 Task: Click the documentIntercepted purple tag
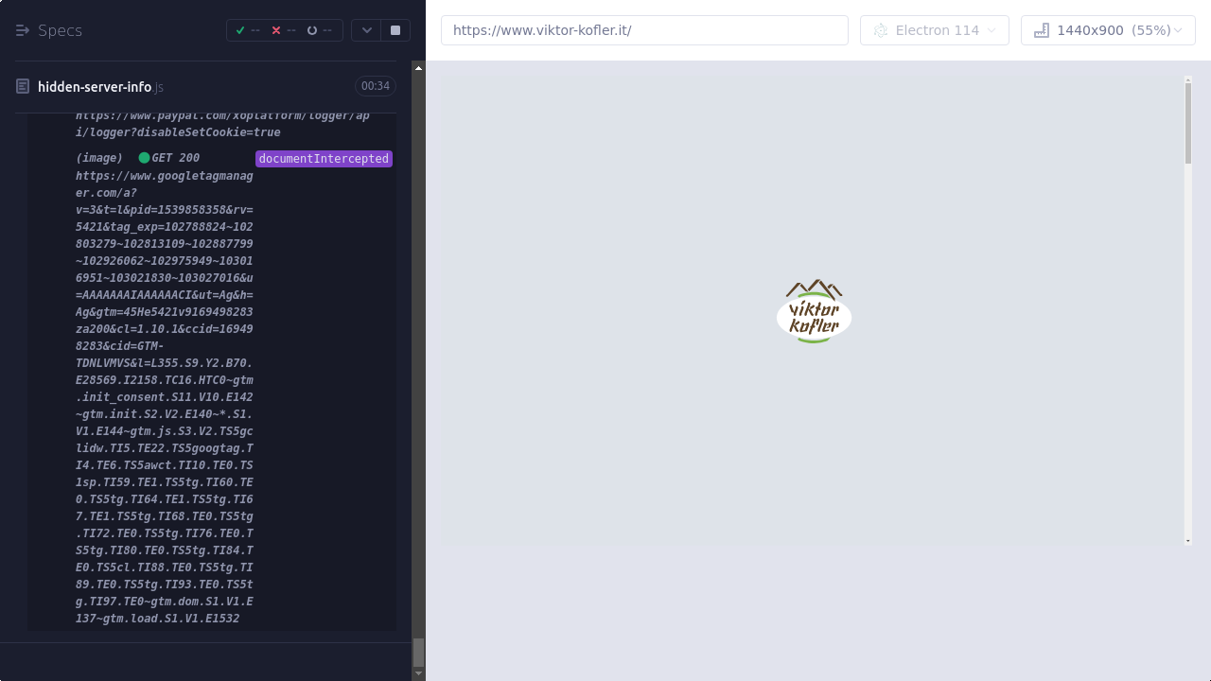(324, 159)
